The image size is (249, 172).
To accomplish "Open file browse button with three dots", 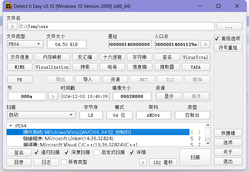I will pyautogui.click(x=229, y=26).
